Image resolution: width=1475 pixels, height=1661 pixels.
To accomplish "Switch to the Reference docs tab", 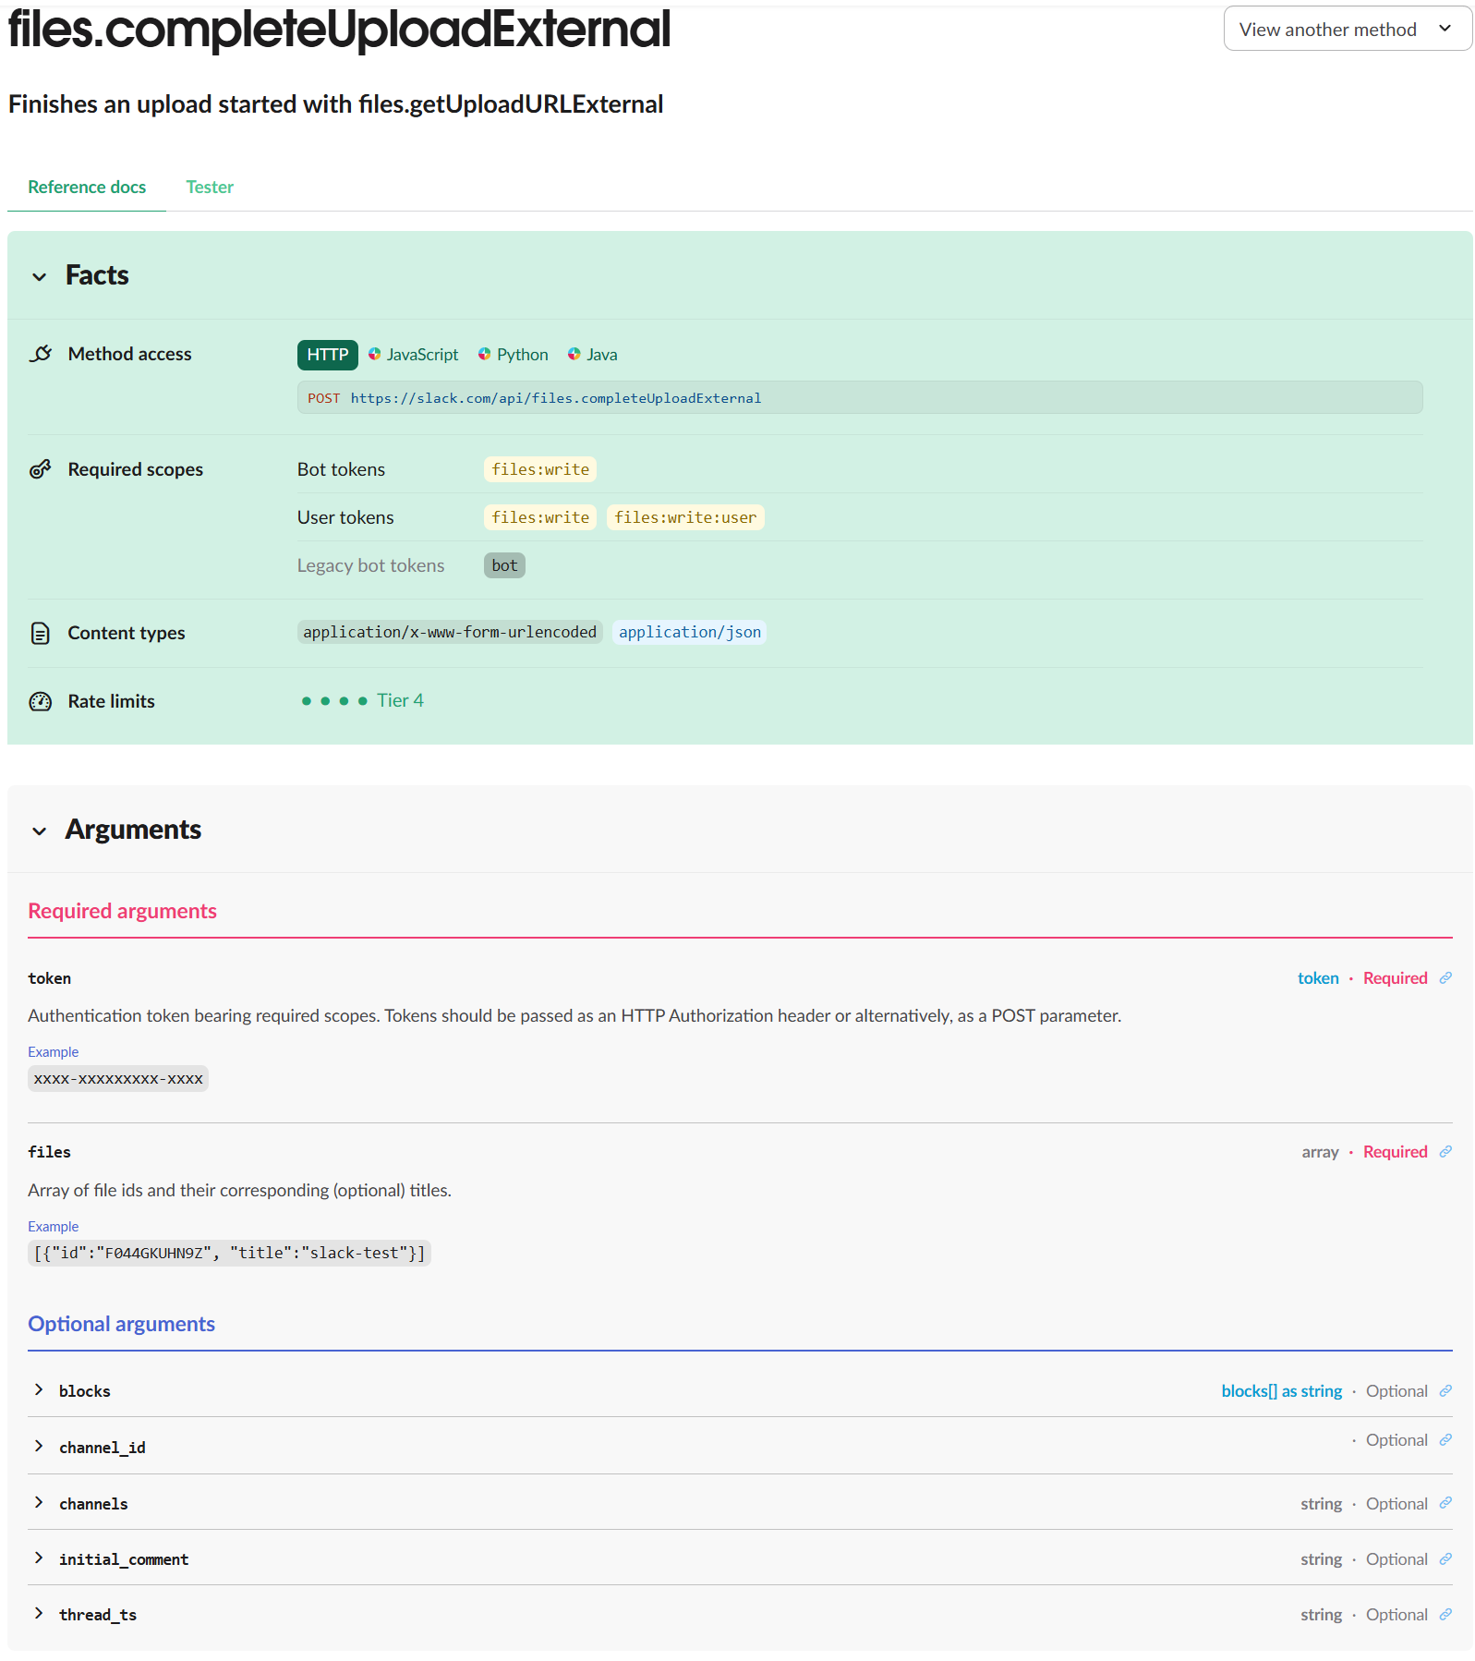I will [x=87, y=187].
